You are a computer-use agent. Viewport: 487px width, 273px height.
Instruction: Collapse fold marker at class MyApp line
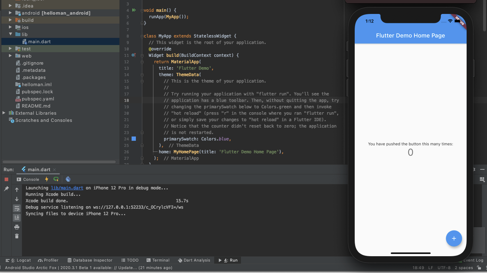tap(142, 36)
